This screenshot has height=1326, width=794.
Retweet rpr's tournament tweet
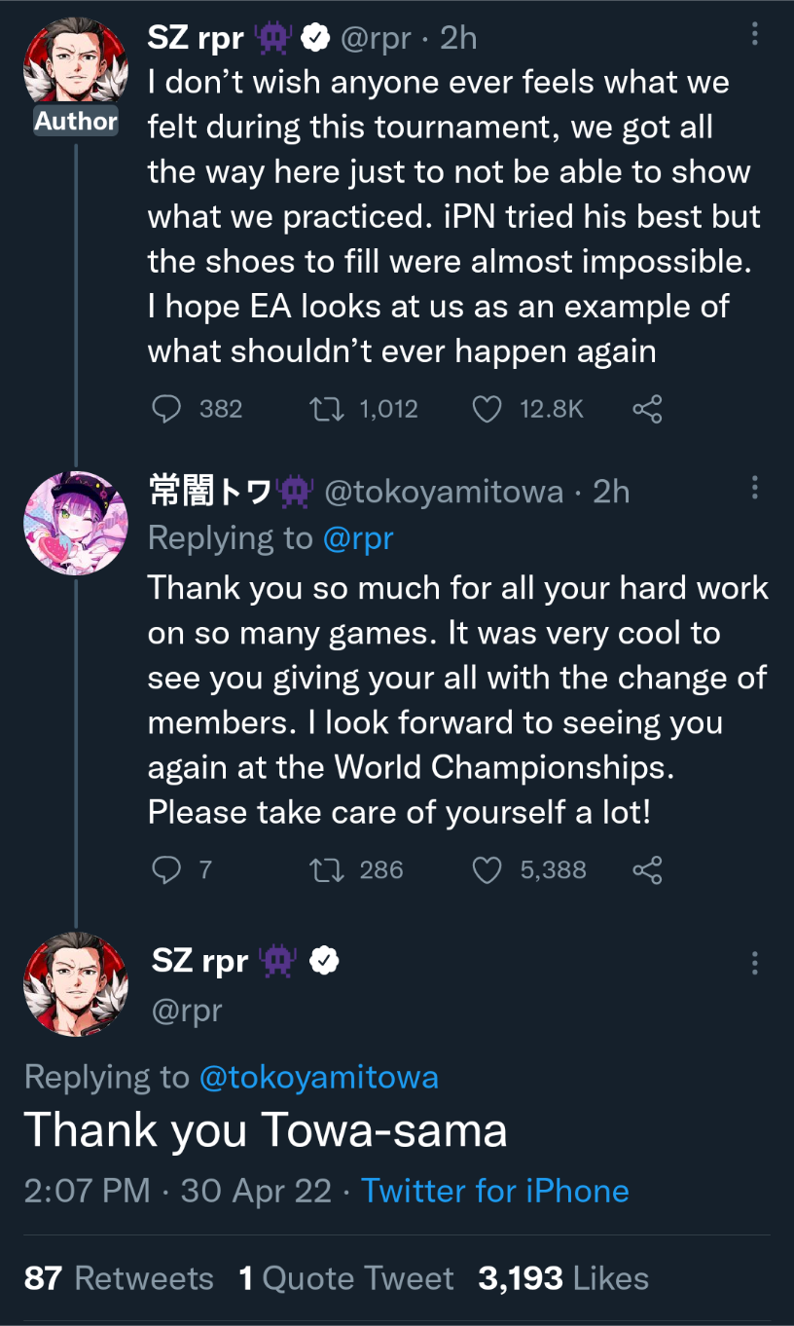click(x=320, y=409)
